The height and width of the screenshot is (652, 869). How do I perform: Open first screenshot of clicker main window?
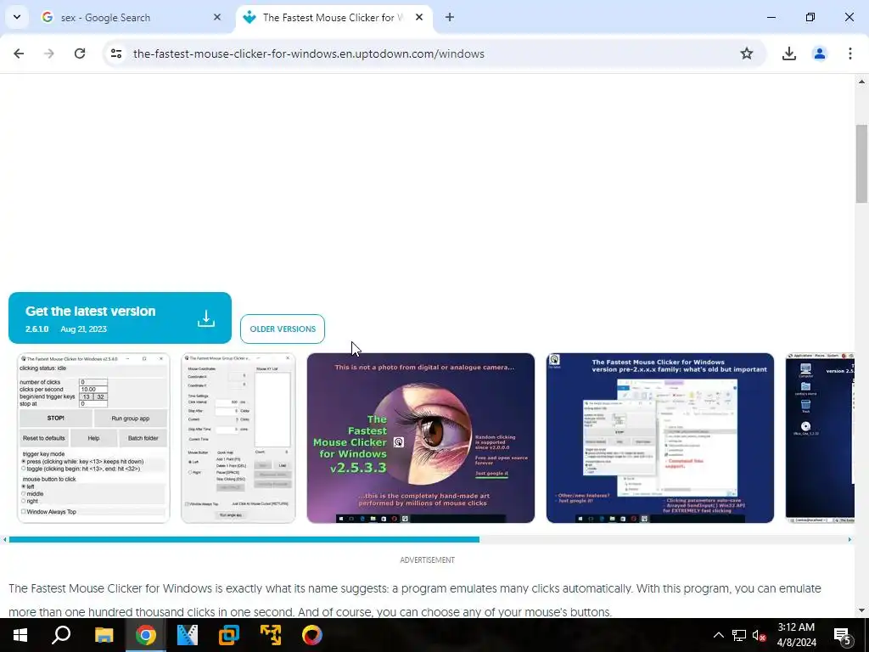pos(93,438)
